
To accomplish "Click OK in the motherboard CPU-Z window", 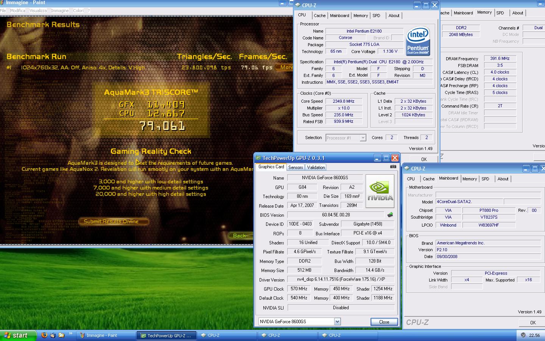I will [533, 322].
